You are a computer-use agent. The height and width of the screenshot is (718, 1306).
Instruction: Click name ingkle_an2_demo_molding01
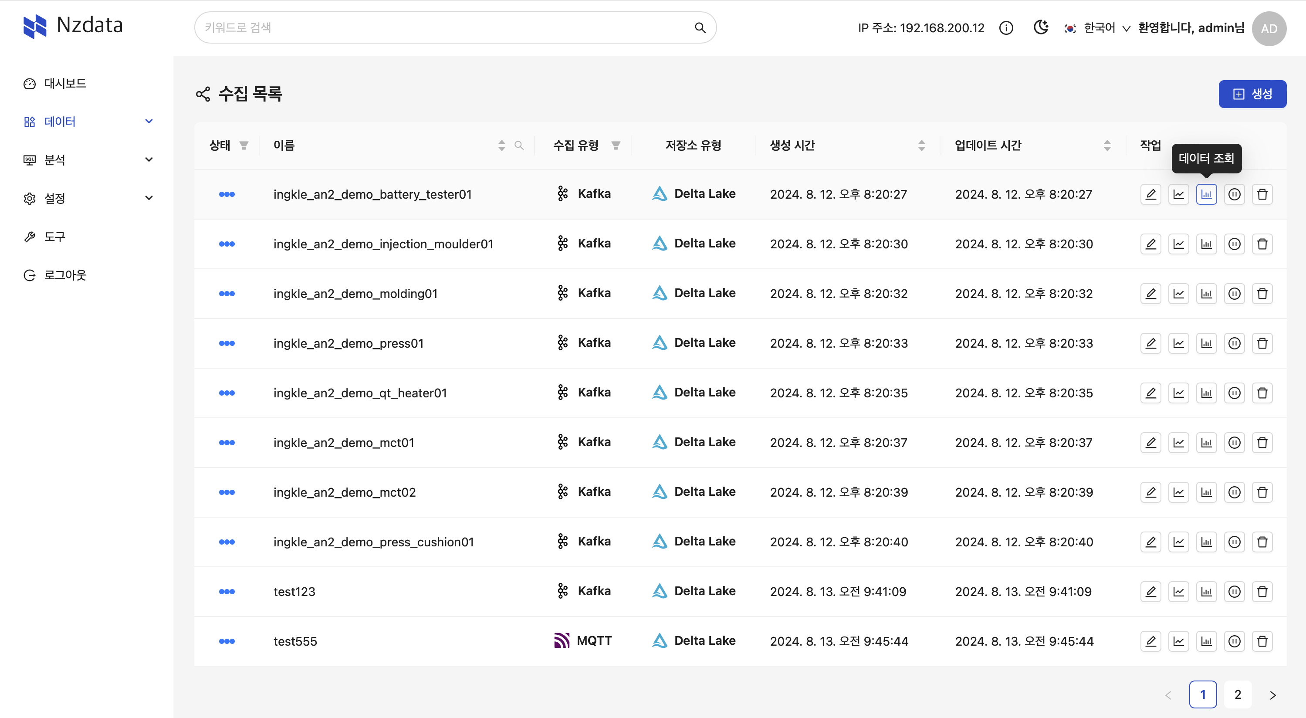point(355,294)
